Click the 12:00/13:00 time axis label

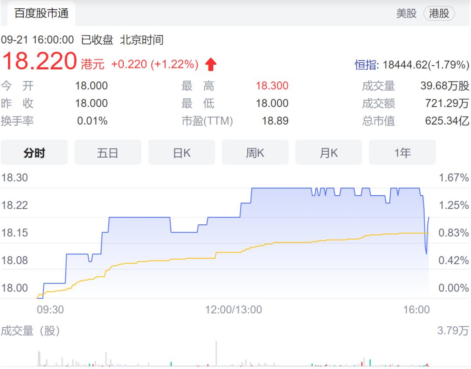(x=233, y=310)
